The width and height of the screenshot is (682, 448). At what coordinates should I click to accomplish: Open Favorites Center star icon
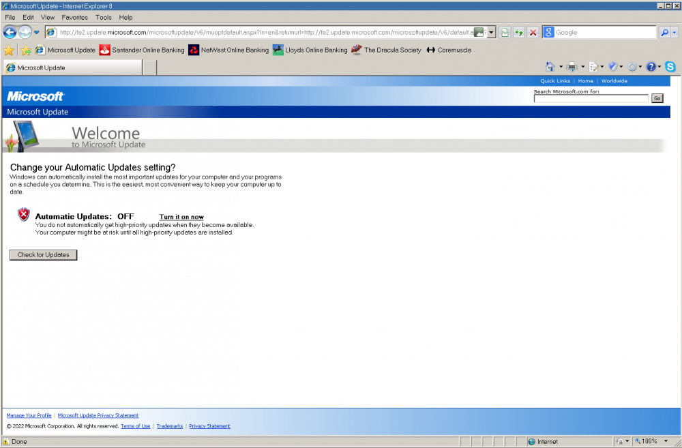[x=8, y=50]
